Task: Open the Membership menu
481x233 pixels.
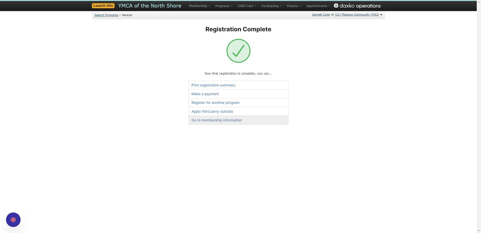Action: pos(199,6)
